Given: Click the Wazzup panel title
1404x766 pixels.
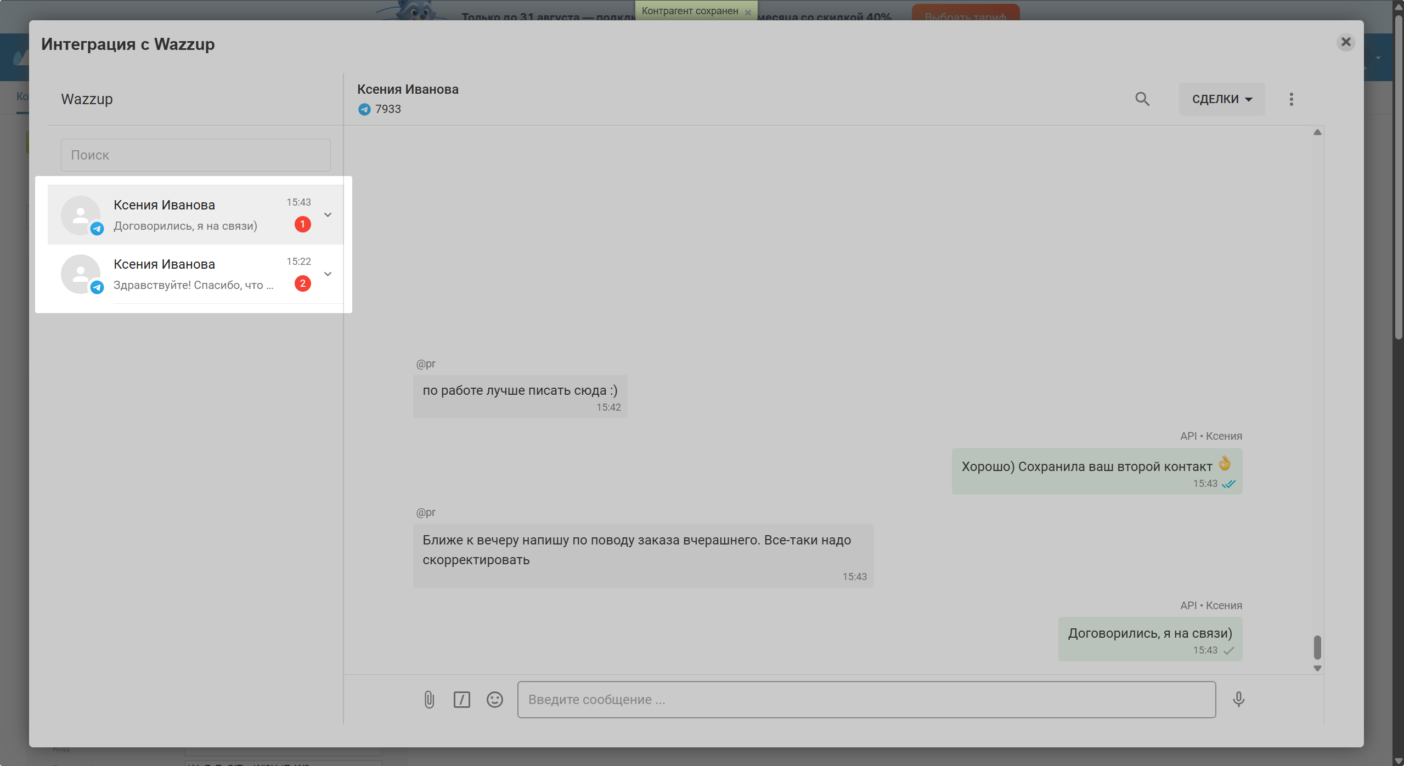Looking at the screenshot, I should [87, 99].
